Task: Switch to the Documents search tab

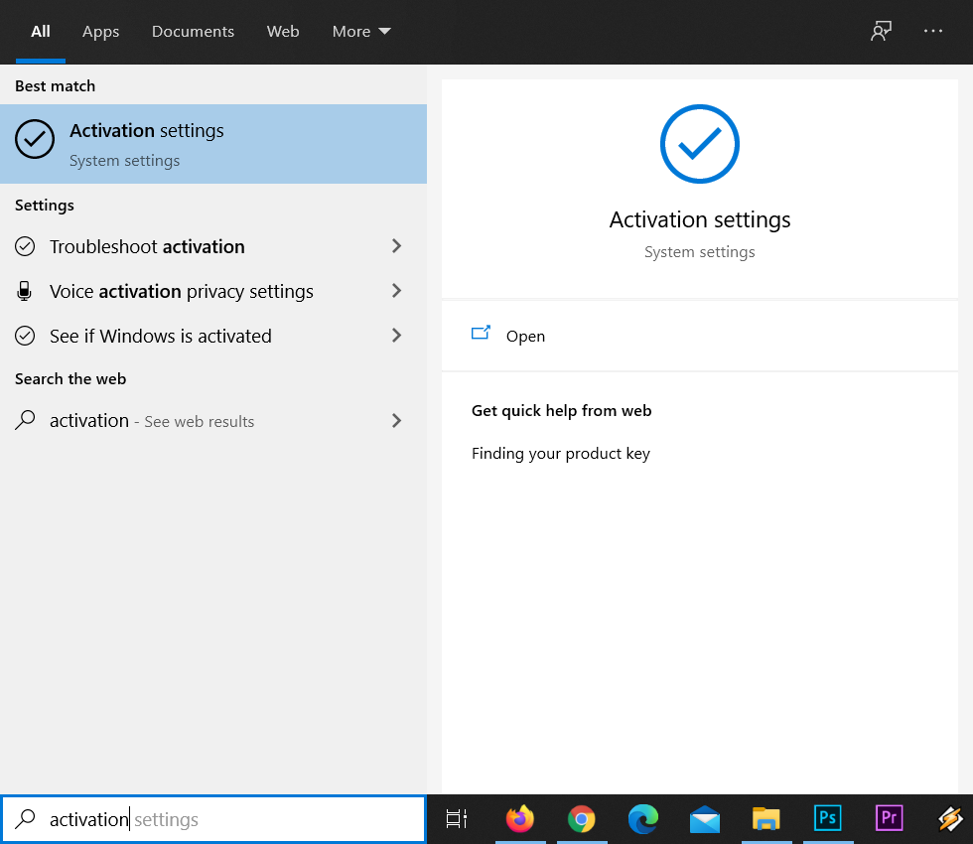Action: [193, 31]
